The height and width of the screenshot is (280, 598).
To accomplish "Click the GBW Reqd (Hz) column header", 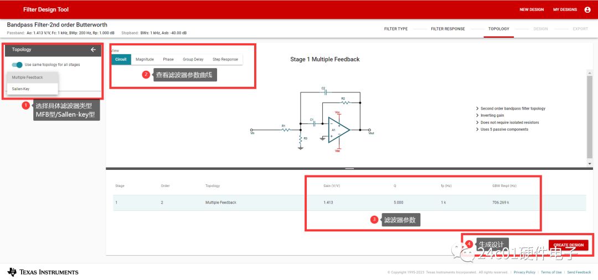I will (x=504, y=186).
